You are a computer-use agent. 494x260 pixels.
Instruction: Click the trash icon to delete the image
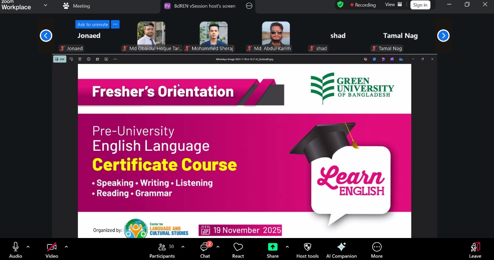80,59
